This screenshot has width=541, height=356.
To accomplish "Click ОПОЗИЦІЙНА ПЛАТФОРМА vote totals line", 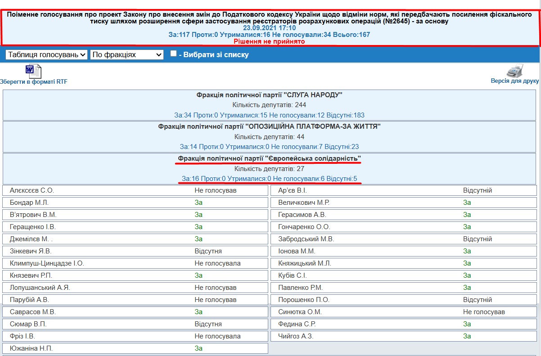I will coord(270,147).
